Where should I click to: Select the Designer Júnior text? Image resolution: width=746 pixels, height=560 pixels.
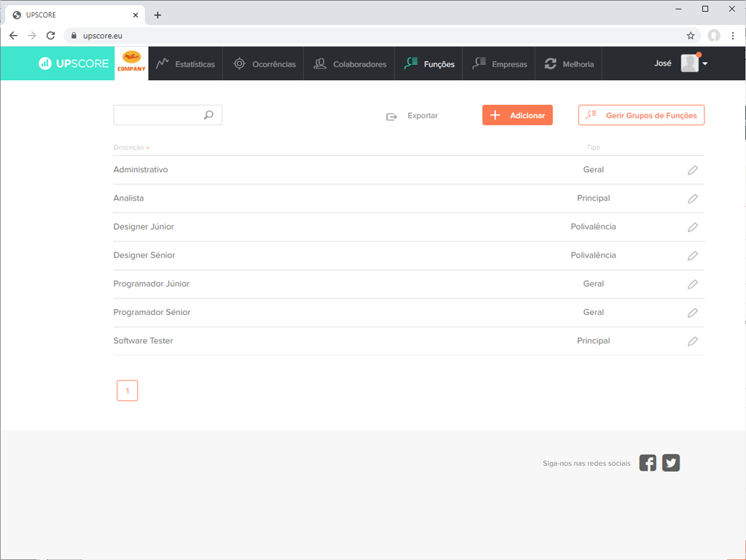click(x=144, y=227)
